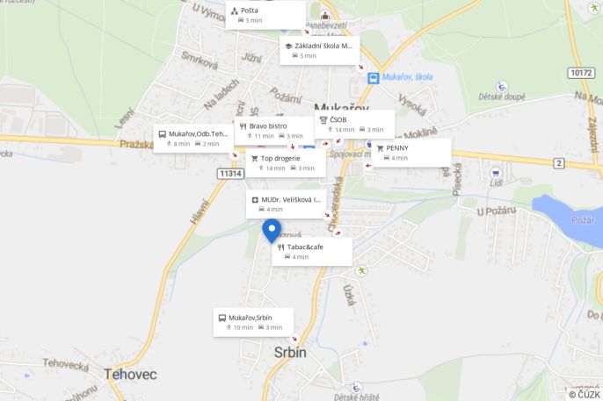Click the Mukařov,Odb.Teh... bus stop card
603x401 pixels.
[x=193, y=139]
